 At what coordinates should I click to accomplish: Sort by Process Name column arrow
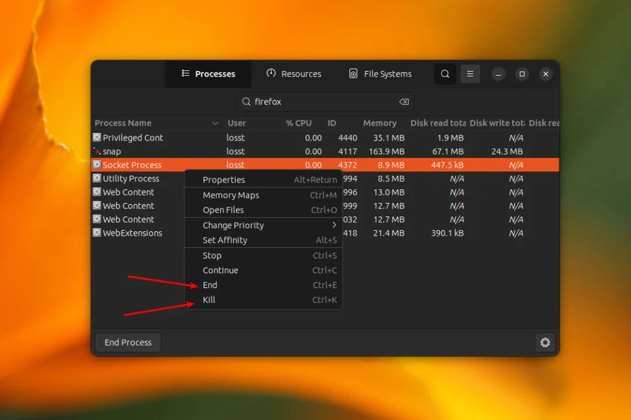click(215, 123)
